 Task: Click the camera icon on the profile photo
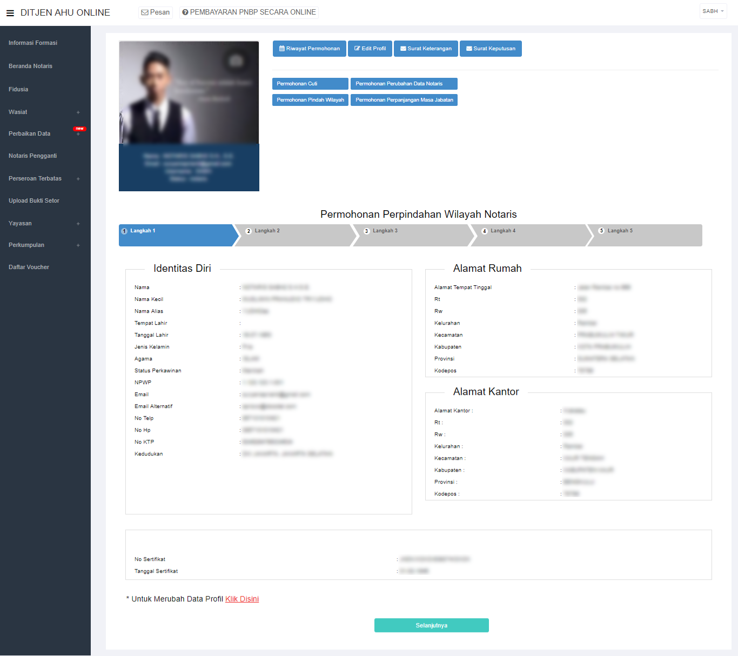236,60
